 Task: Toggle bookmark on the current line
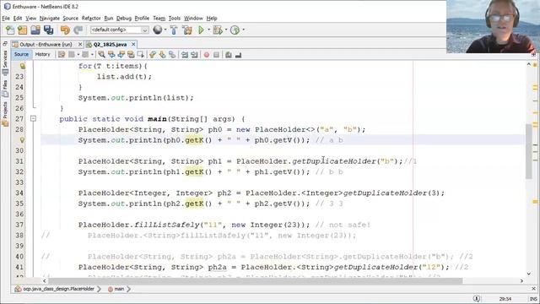pos(172,54)
